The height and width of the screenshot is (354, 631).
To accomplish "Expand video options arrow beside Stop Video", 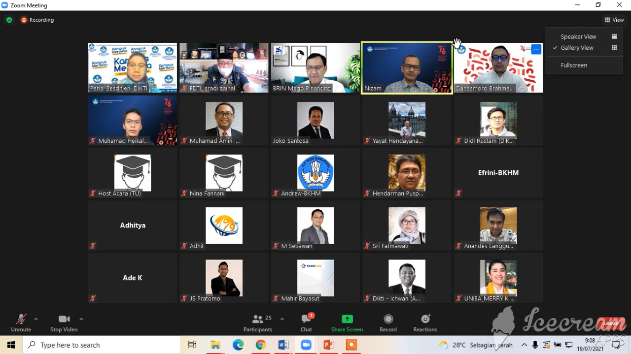I will coord(81,319).
